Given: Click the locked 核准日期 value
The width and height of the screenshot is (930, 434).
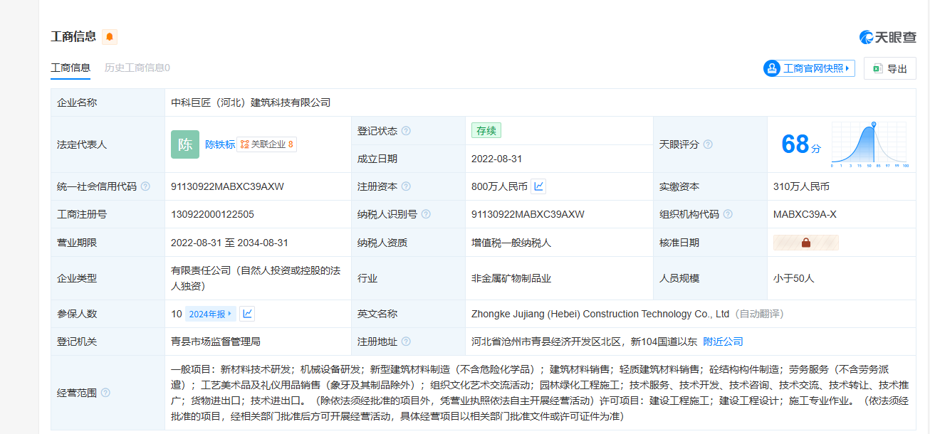Looking at the screenshot, I should tap(805, 243).
